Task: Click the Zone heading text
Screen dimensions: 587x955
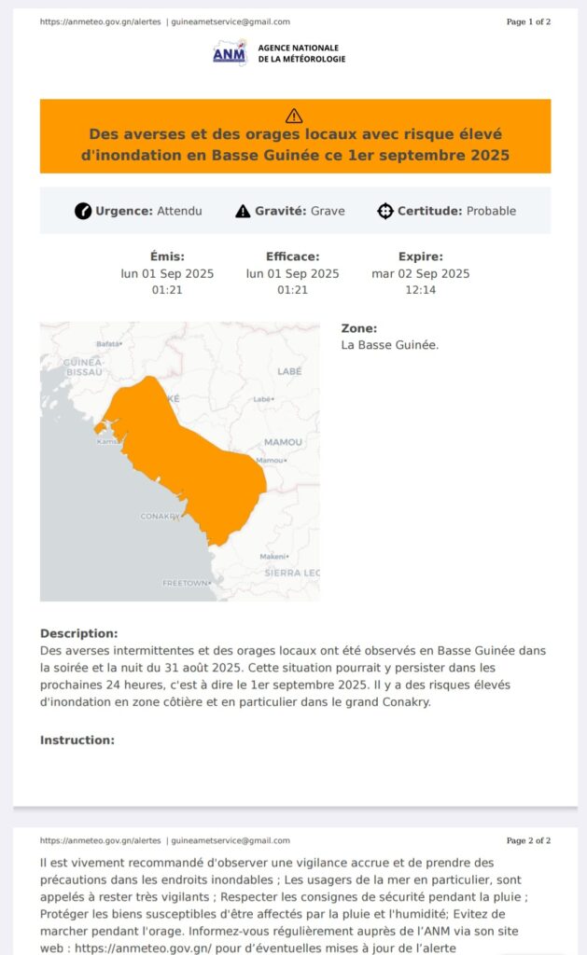Action: 359,328
